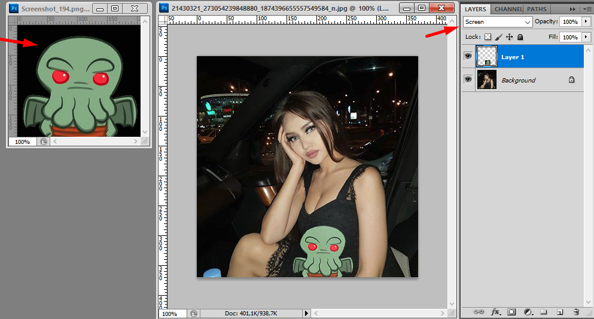Click scroll down arrow in Layers panel

pyautogui.click(x=589, y=302)
